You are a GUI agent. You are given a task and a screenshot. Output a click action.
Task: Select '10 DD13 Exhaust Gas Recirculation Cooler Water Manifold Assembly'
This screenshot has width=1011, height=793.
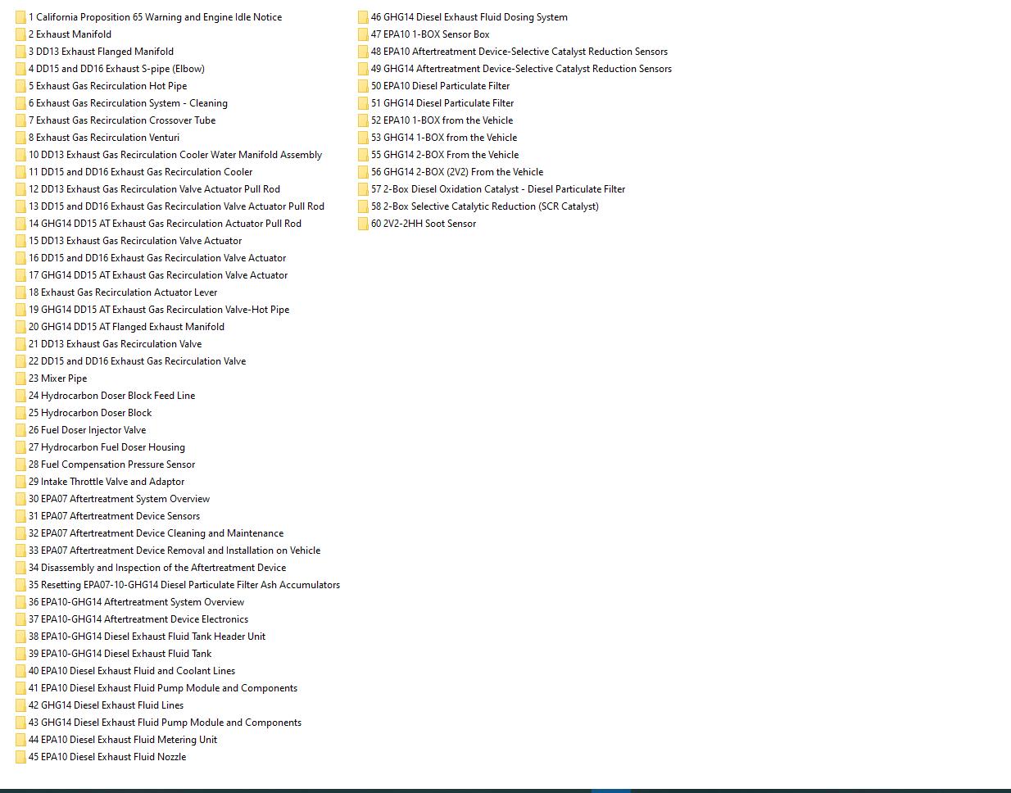point(175,155)
